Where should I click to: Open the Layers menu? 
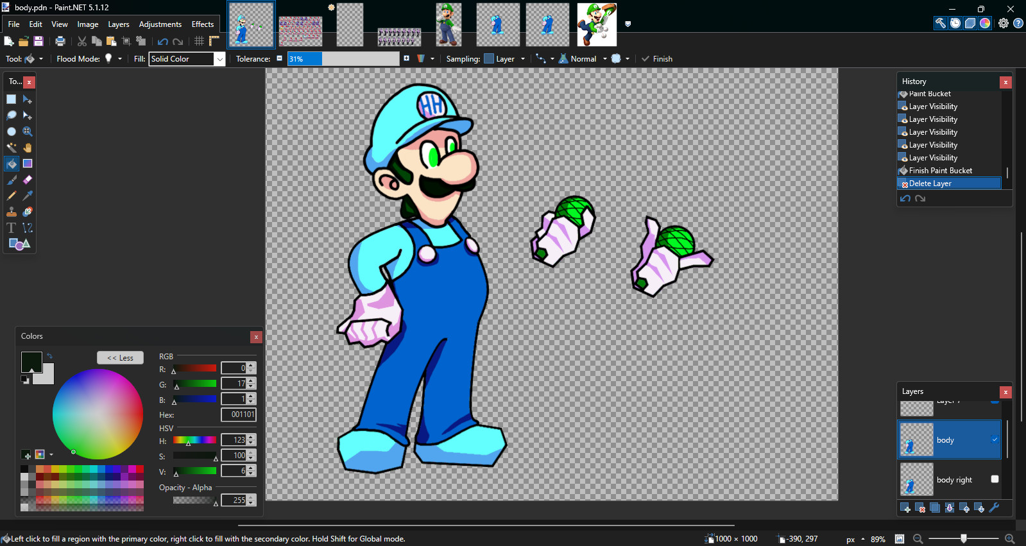[119, 24]
